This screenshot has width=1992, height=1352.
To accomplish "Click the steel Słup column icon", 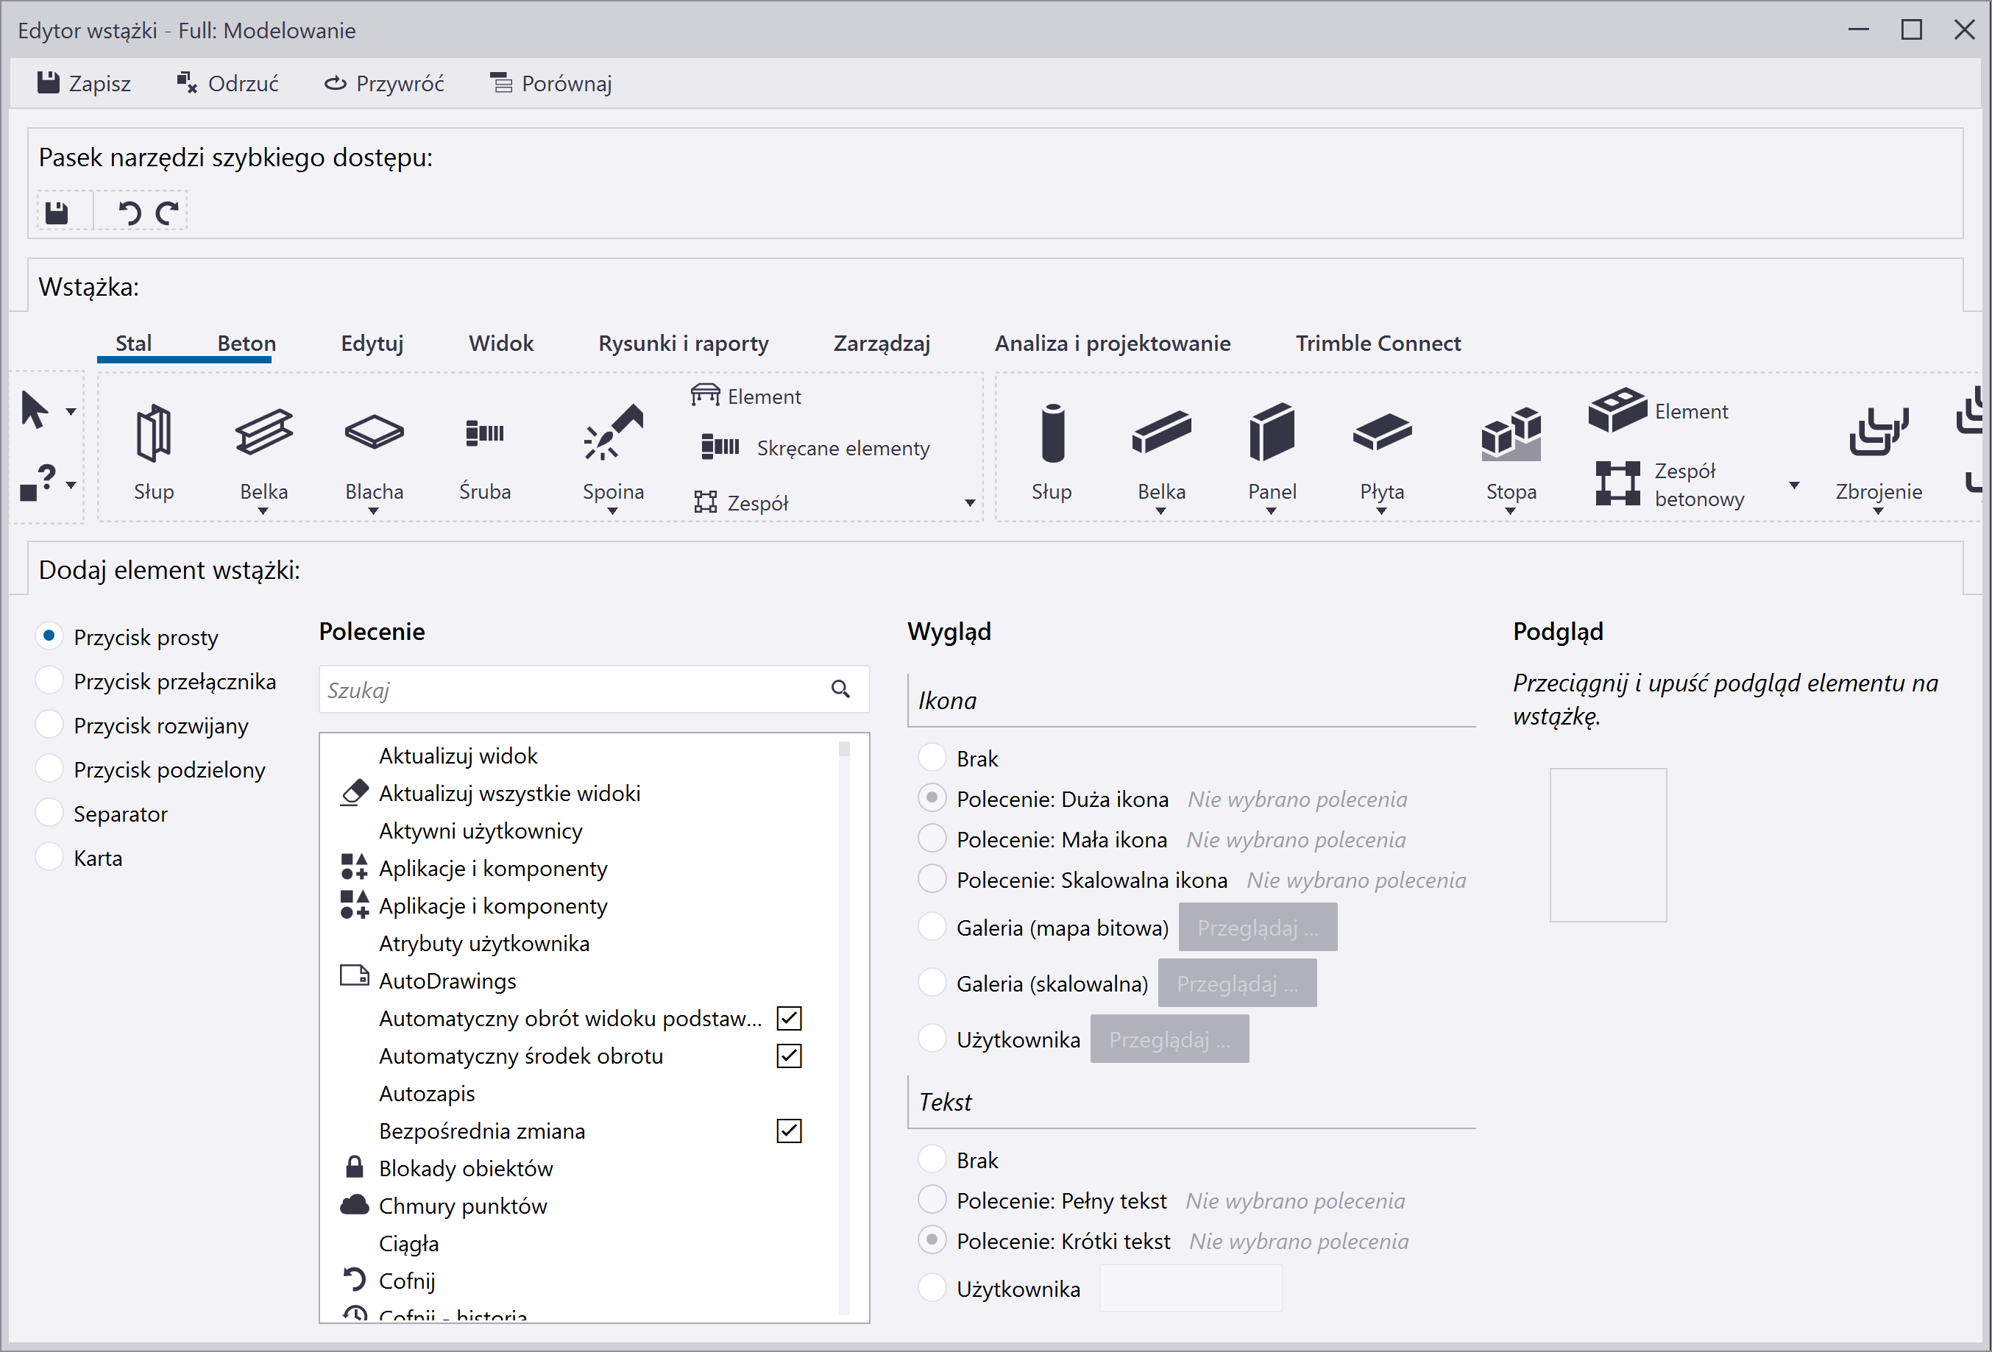I will click(153, 433).
